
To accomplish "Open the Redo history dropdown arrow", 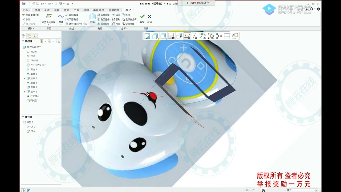I will pos(52,4).
